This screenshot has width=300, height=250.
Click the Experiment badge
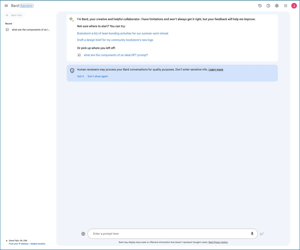[x=26, y=6]
